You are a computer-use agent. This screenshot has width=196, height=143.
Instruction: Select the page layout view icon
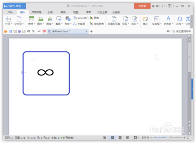[x=112, y=138]
